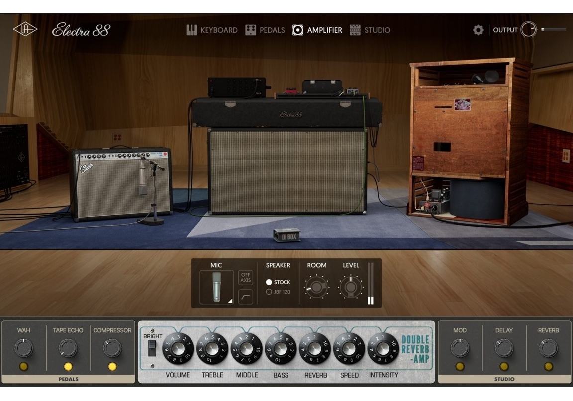
Task: Switch to the Amplifier tab
Action: [317, 30]
